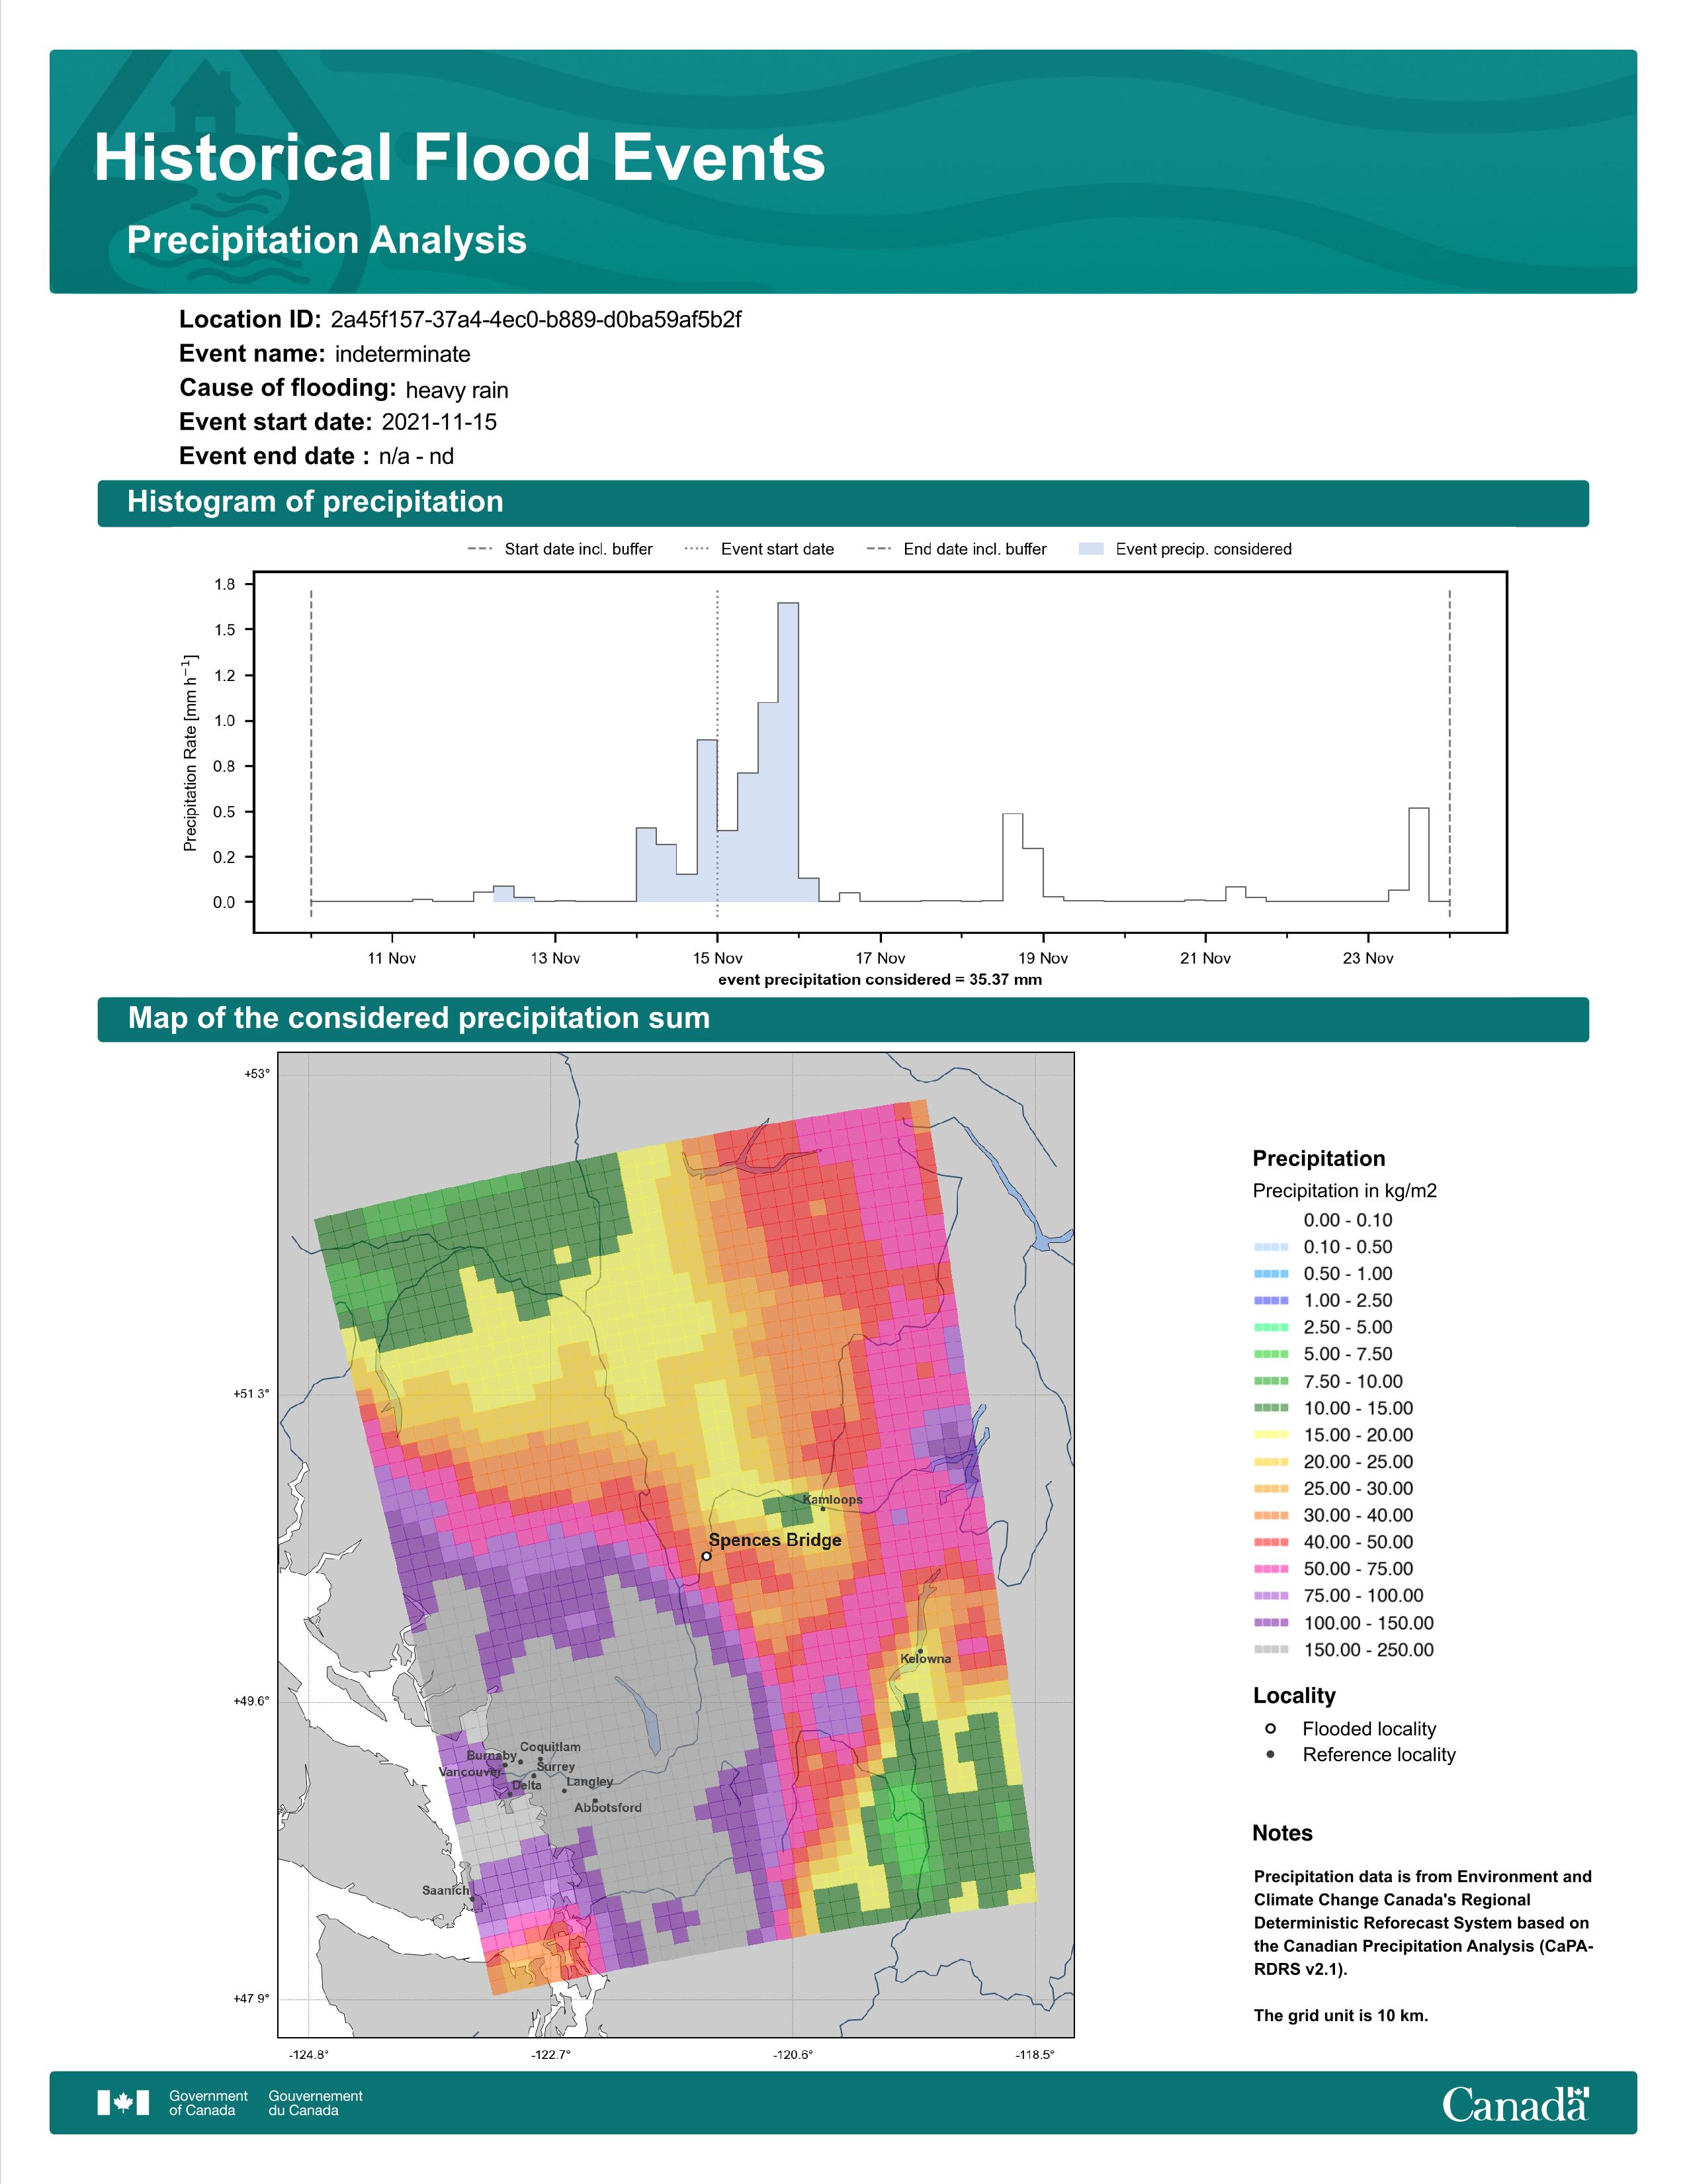Click the Gouvernement du Canada footer text
1687x2184 pixels.
click(315, 2103)
